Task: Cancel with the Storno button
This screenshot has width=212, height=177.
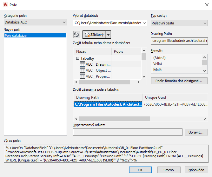Action: click(169, 170)
